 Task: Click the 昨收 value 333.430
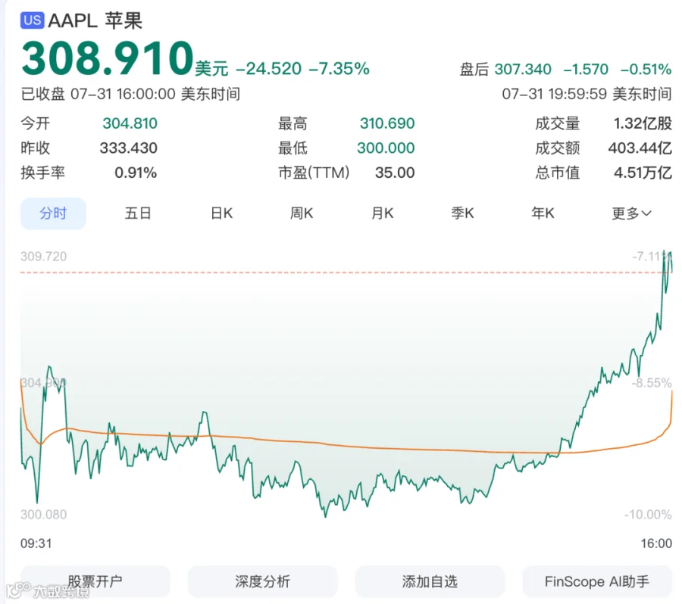128,148
